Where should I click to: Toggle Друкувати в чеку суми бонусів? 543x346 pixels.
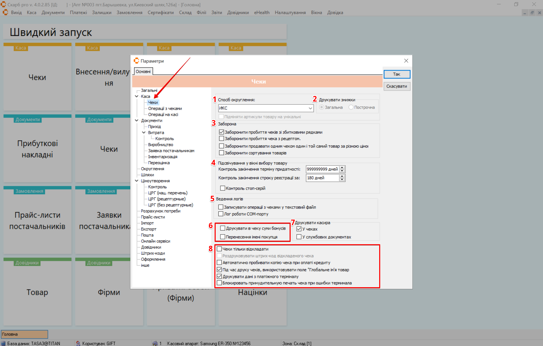tap(223, 228)
